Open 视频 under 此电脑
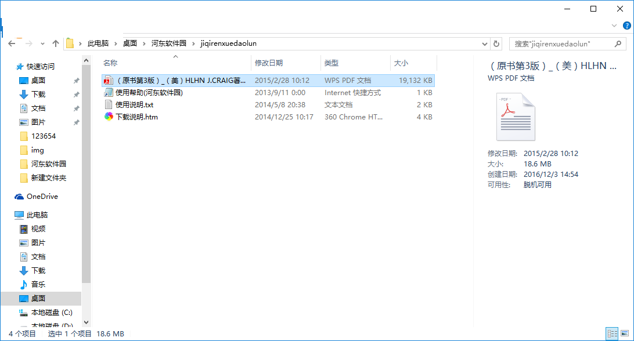This screenshot has width=634, height=341. pos(38,228)
